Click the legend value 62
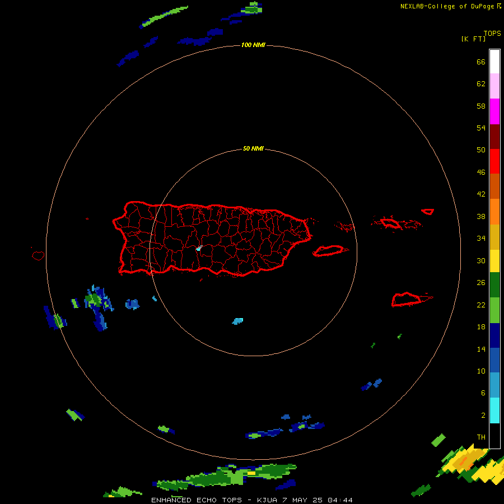Screen dimensions: 504x504 coord(481,84)
